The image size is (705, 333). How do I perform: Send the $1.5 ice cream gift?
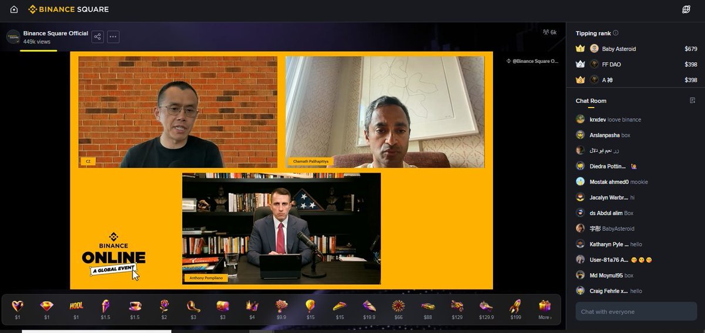pos(105,309)
